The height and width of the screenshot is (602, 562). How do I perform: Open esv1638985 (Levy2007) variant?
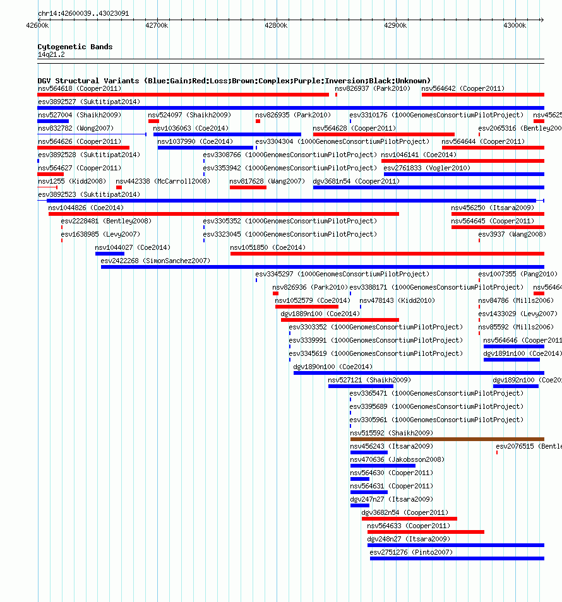click(x=100, y=234)
